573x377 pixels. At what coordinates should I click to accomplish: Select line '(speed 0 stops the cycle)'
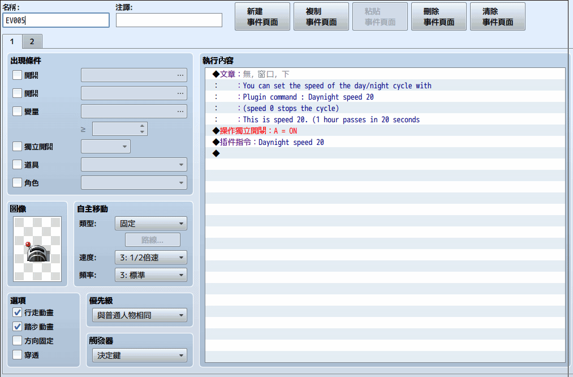pos(385,108)
